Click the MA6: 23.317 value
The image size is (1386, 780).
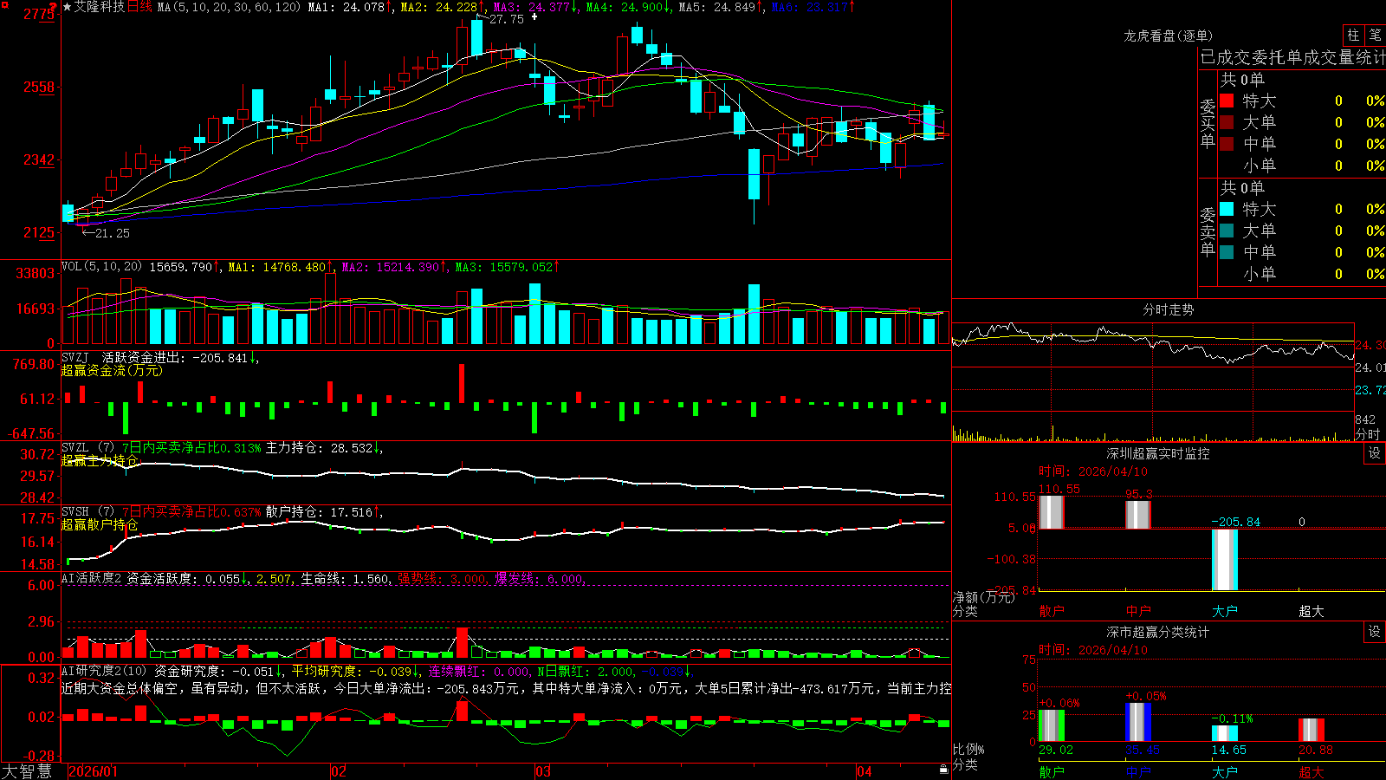click(x=810, y=7)
